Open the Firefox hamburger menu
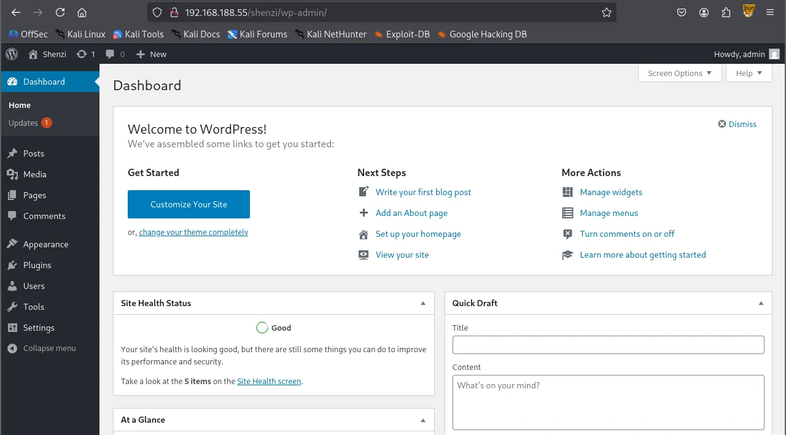This screenshot has height=435, width=786. pyautogui.click(x=770, y=12)
